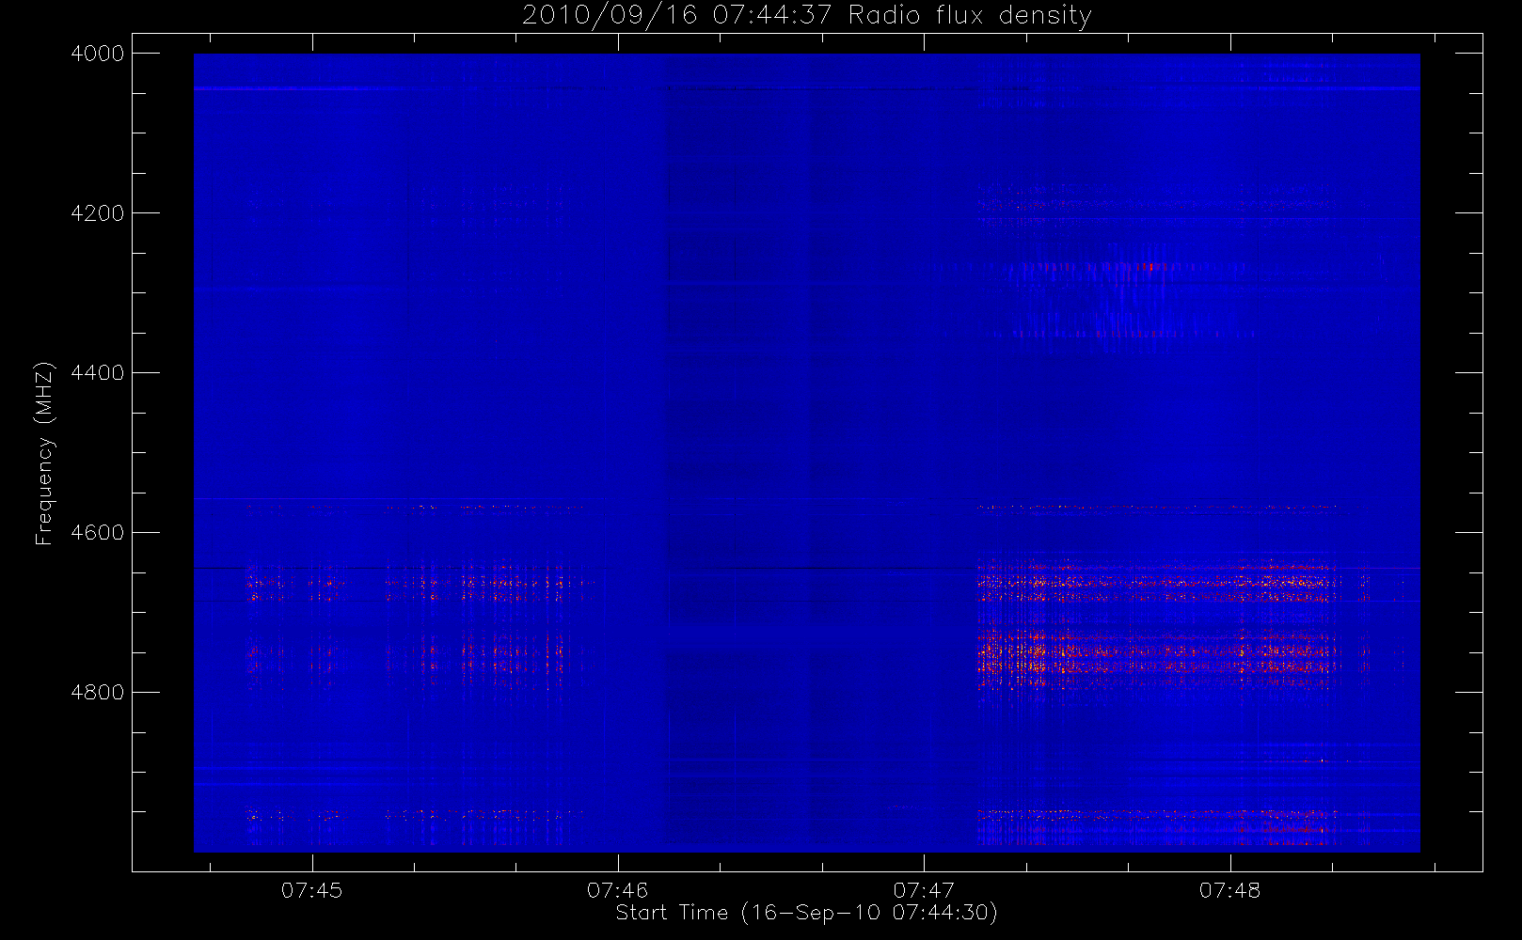1522x940 pixels.
Task: Click the 07:48 time tick label
Action: 1230,890
